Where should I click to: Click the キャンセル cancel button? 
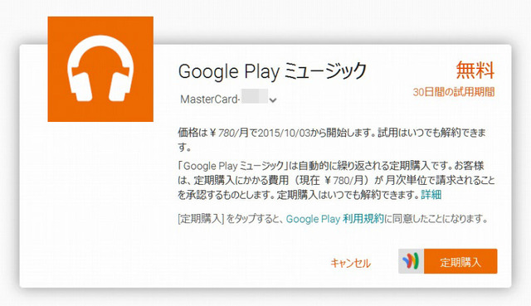(350, 263)
